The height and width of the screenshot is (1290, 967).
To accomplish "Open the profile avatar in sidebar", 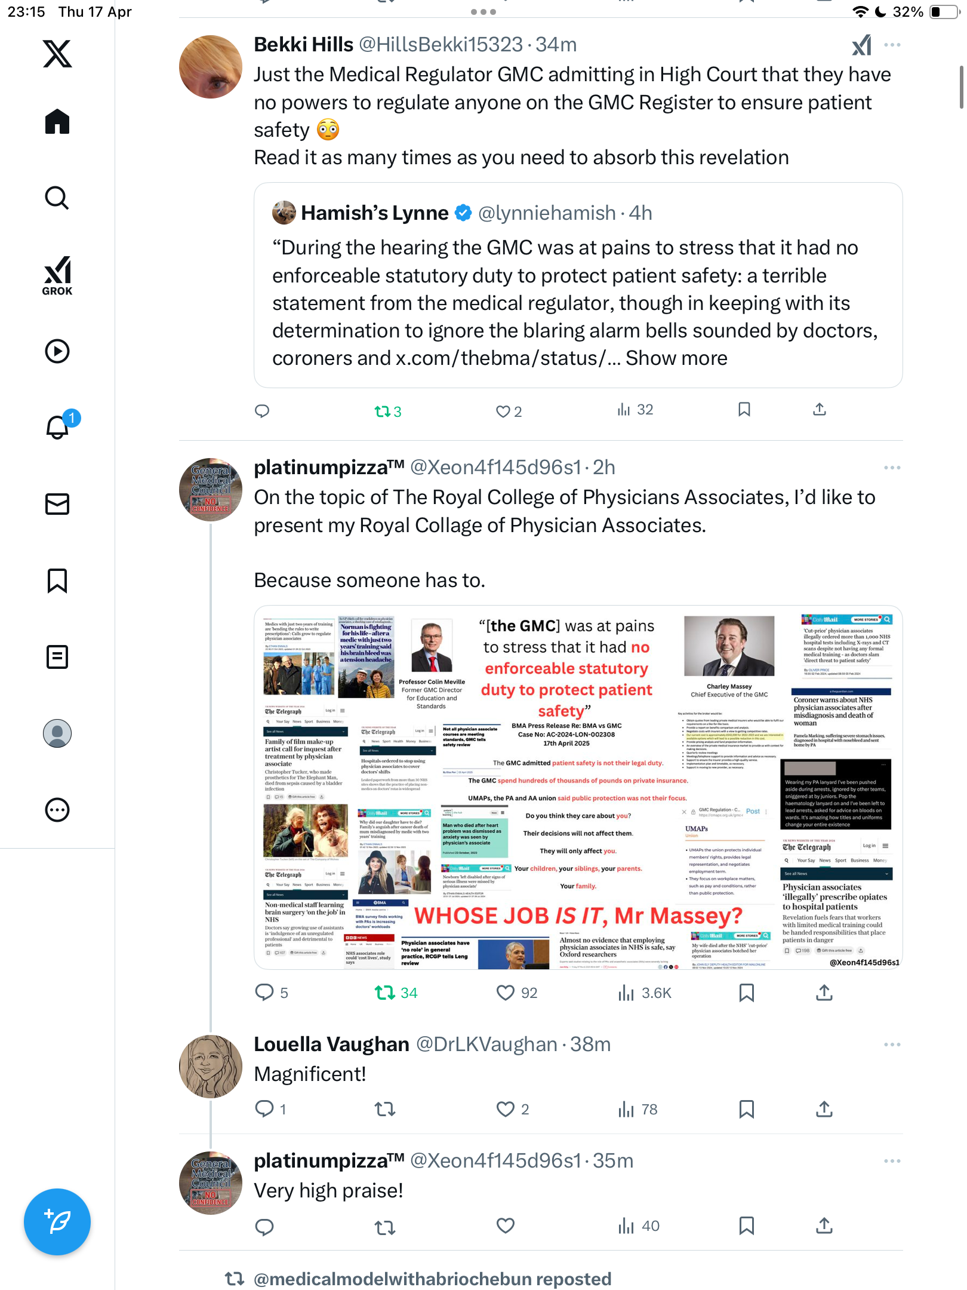I will pos(57,733).
